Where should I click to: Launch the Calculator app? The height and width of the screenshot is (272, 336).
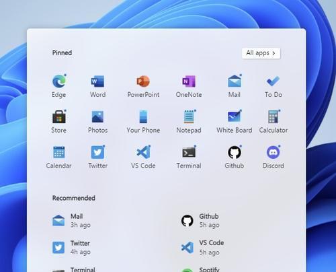tap(274, 122)
